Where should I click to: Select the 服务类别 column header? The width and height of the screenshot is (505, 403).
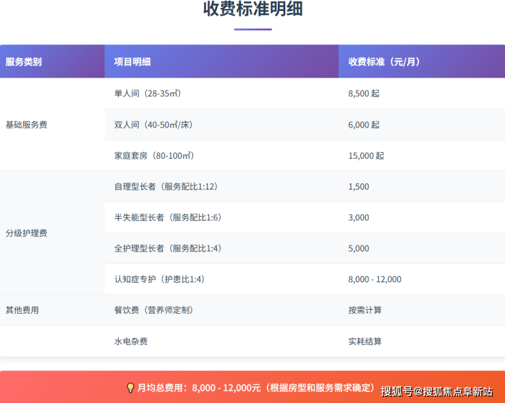[24, 61]
